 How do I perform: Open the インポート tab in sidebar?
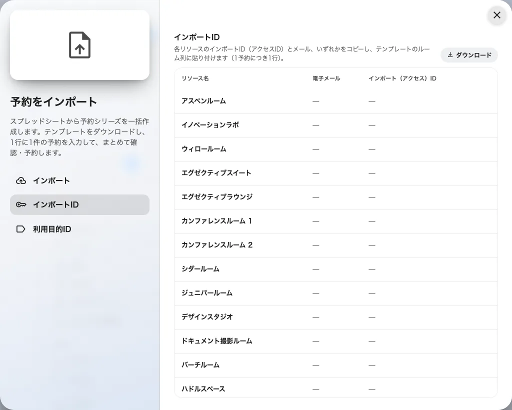79,180
